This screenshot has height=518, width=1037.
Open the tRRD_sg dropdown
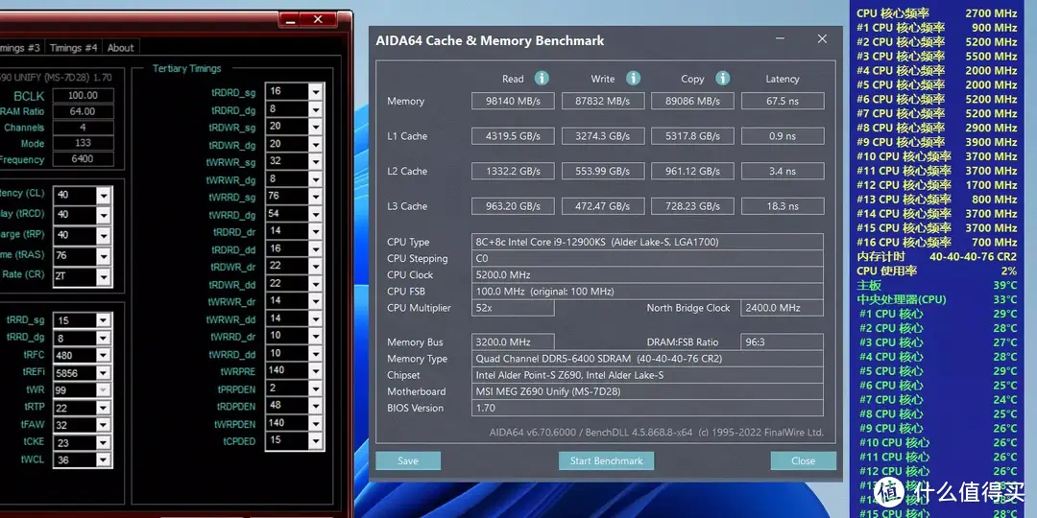point(103,321)
